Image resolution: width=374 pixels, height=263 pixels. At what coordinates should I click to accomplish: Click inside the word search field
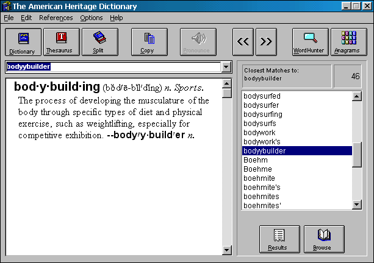[113, 67]
